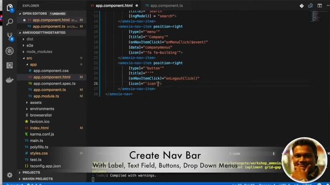Open index.html file
330x185 pixels.
click(x=39, y=128)
